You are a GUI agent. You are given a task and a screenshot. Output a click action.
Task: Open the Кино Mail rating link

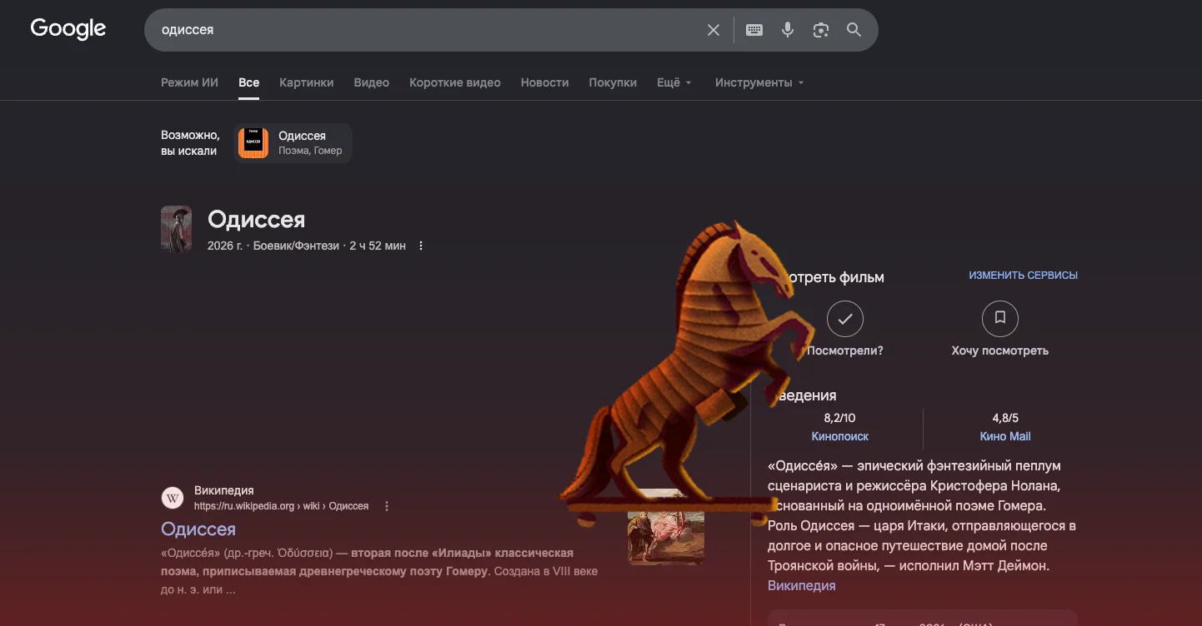[1005, 436]
